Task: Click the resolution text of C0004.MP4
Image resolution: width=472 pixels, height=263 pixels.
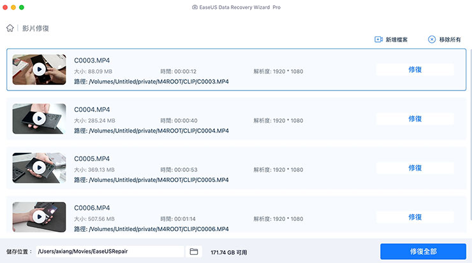Action: pos(278,120)
